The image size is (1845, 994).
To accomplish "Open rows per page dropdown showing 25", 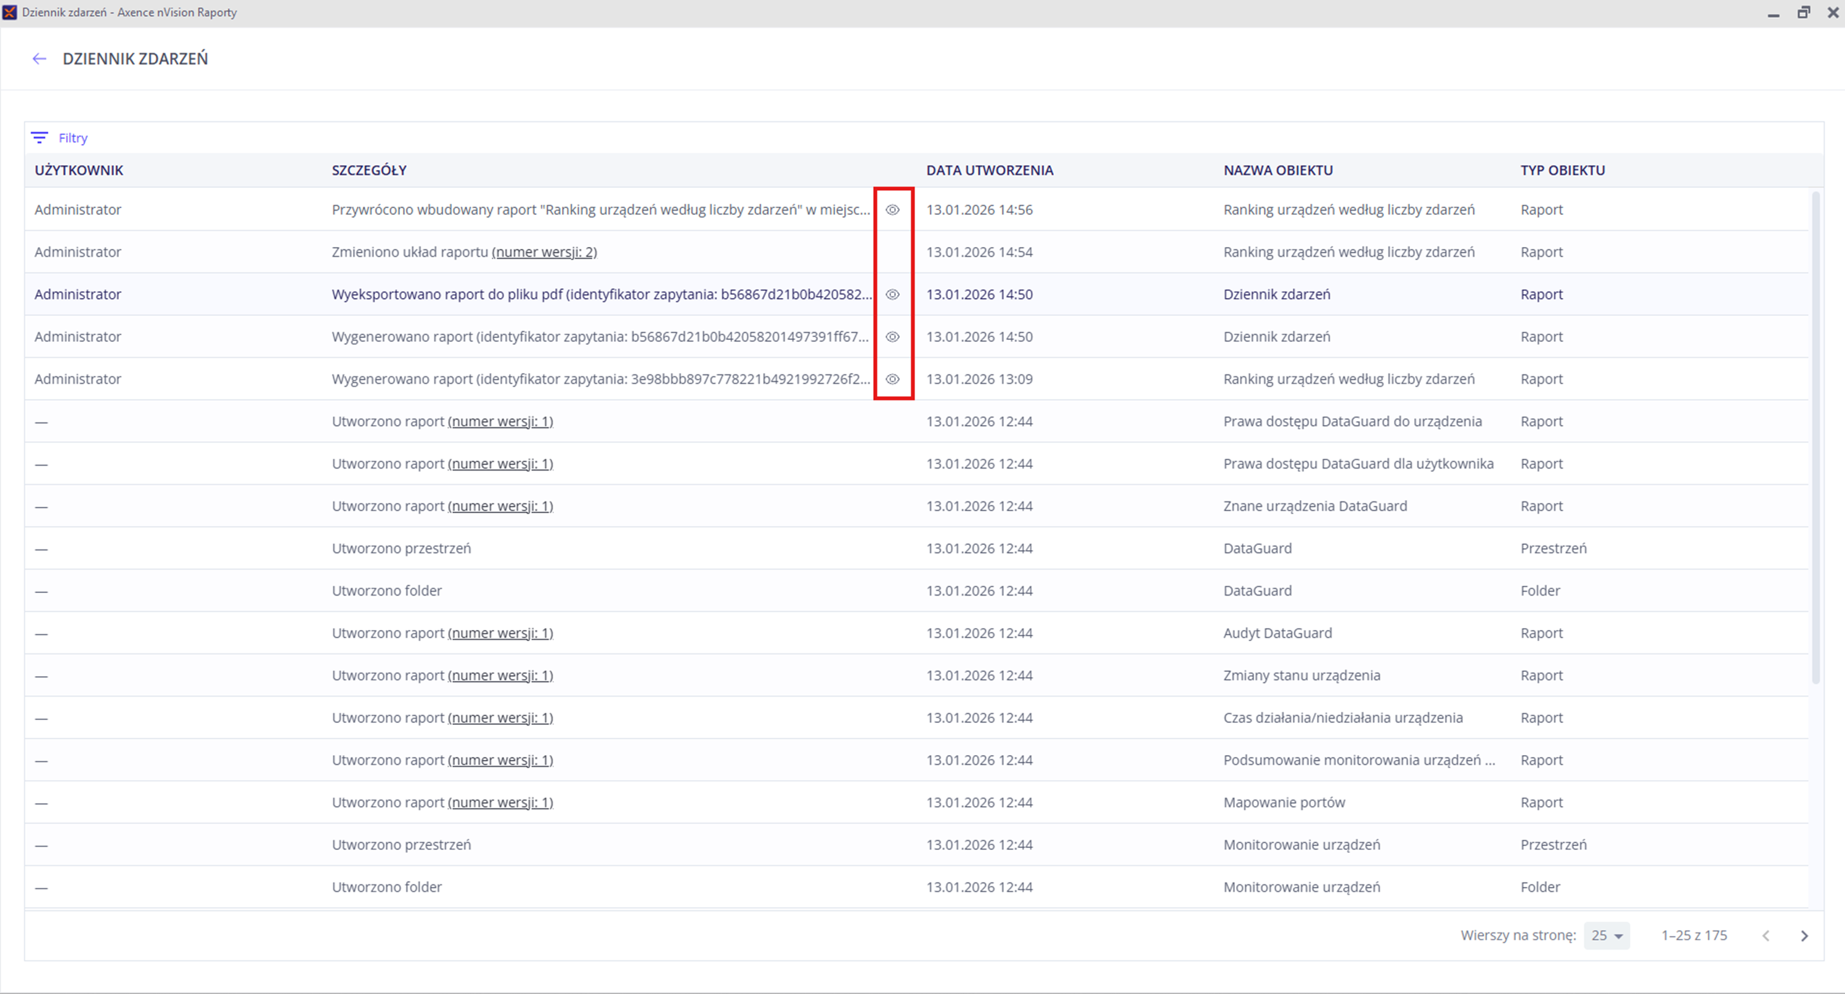I will point(1607,935).
